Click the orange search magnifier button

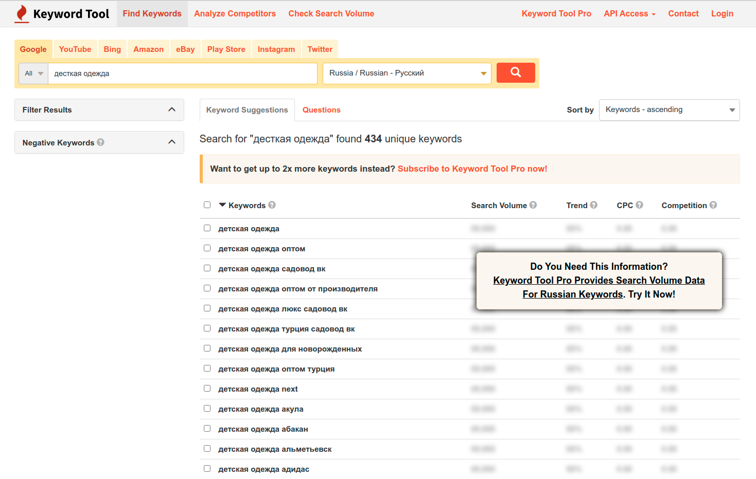(516, 72)
